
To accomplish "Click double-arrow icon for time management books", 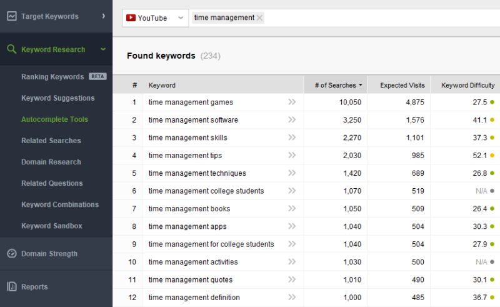I will 292,208.
